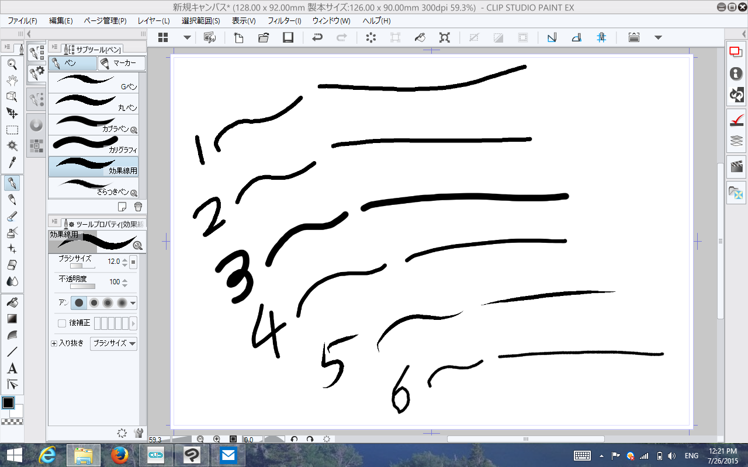This screenshot has height=467, width=748.
Task: Delete sub tool with the trash icon
Action: (x=138, y=207)
